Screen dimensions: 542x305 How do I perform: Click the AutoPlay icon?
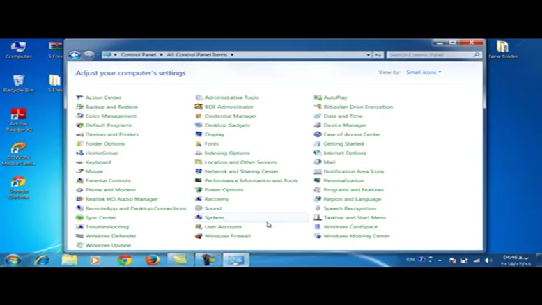(317, 97)
